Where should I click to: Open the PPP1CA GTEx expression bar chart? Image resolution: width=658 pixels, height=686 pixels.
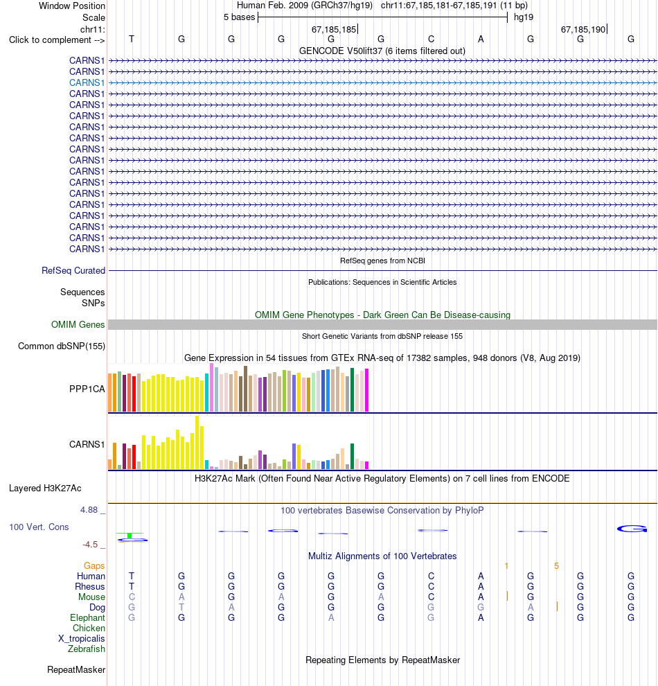(x=238, y=387)
